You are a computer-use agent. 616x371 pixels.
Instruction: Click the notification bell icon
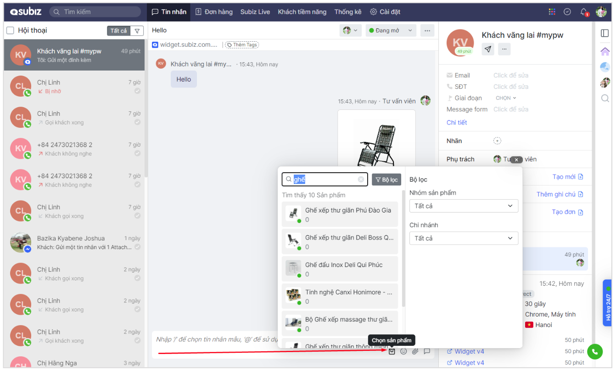pos(583,12)
